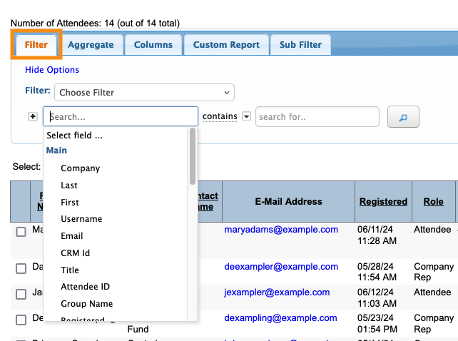Viewport: 458px width, 341px height.
Task: Check the Mary Adams row checkbox
Action: (21, 232)
